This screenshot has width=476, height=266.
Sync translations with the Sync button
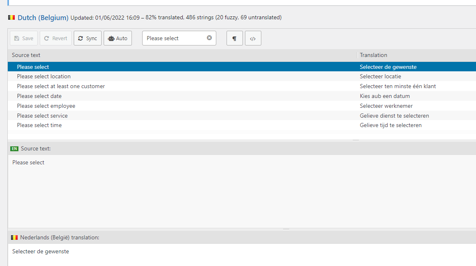coord(87,38)
